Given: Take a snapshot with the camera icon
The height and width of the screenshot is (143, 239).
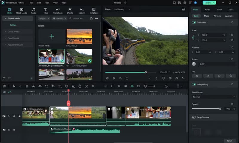Looking at the screenshot, I should pos(170,78).
